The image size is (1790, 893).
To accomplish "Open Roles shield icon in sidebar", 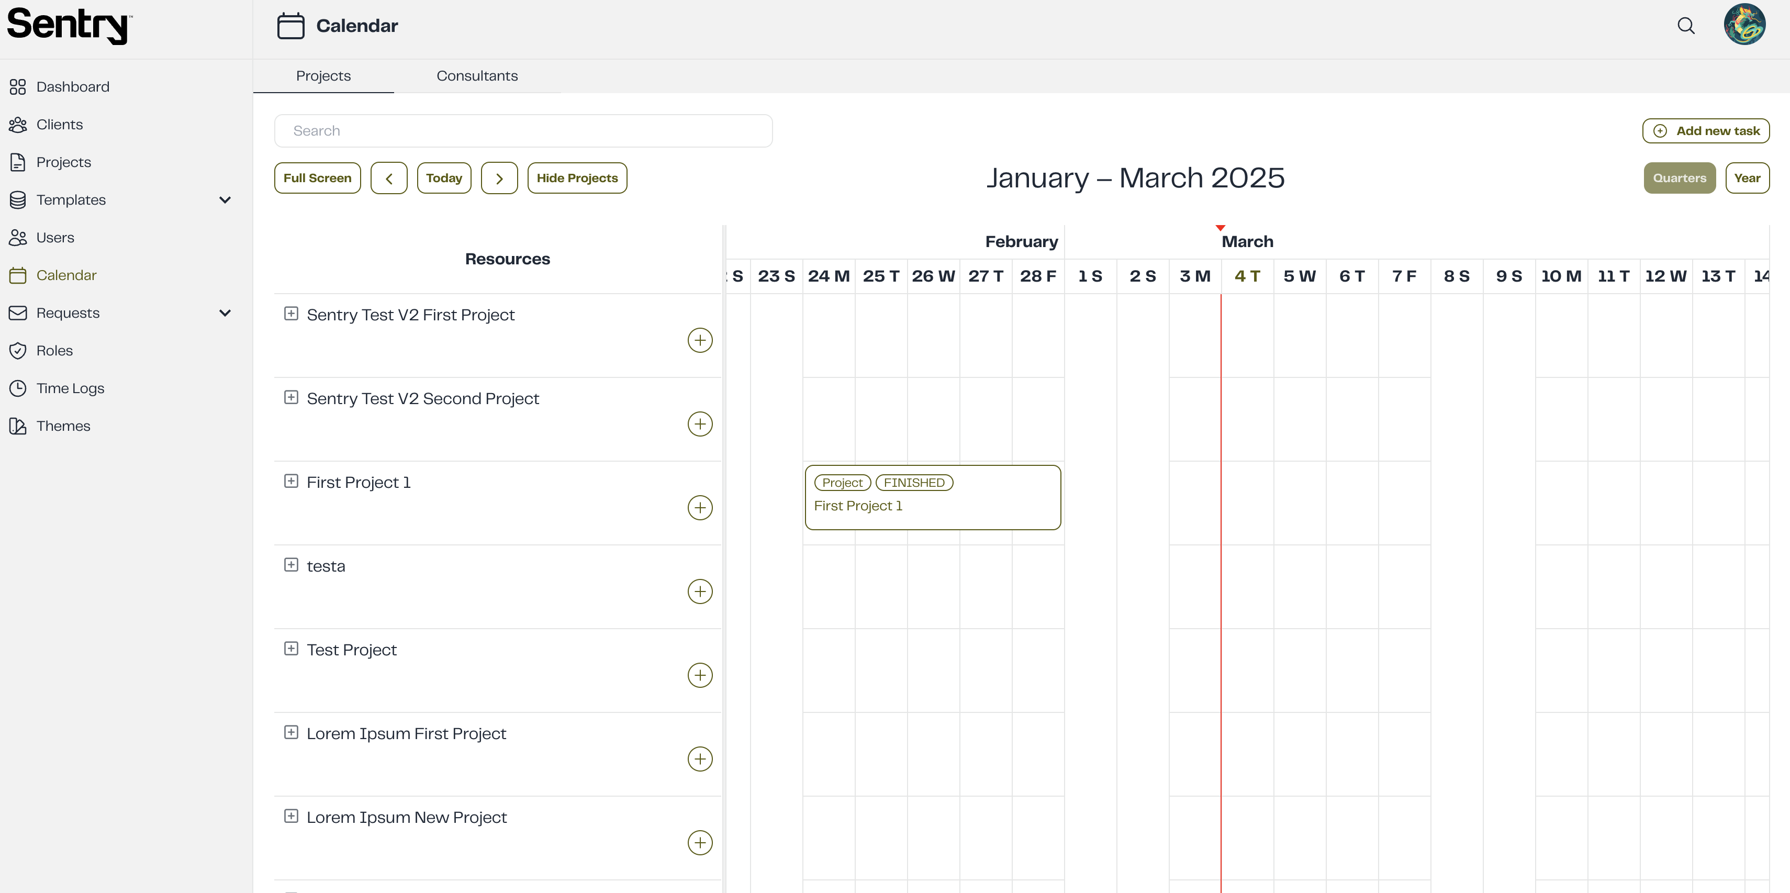I will point(18,351).
